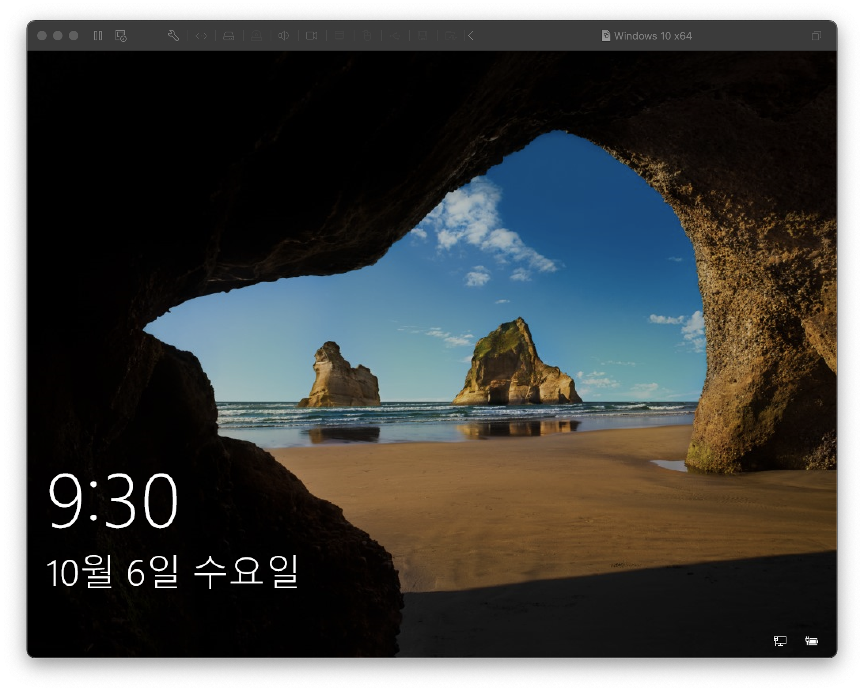Screen dimensions: 864x691
Task: Click the shared folders icon
Action: pyautogui.click(x=451, y=36)
